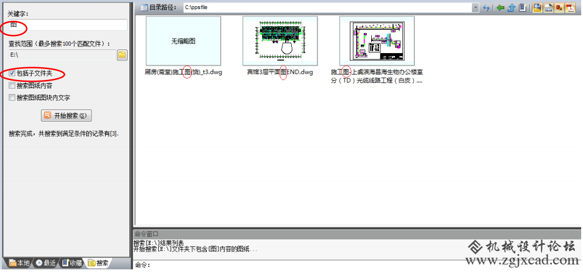Select the 施工图-上虞滨海 drawing thumbnail

[377, 41]
